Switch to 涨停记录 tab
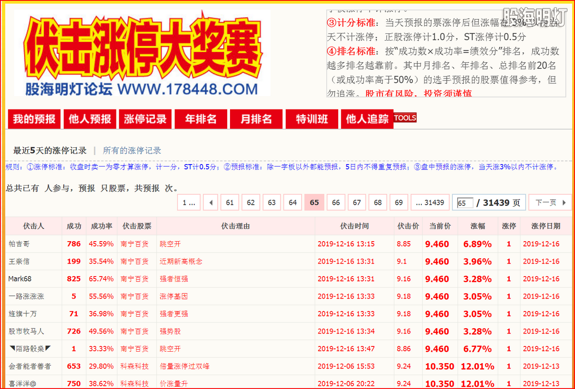The width and height of the screenshot is (575, 389). tap(145, 119)
